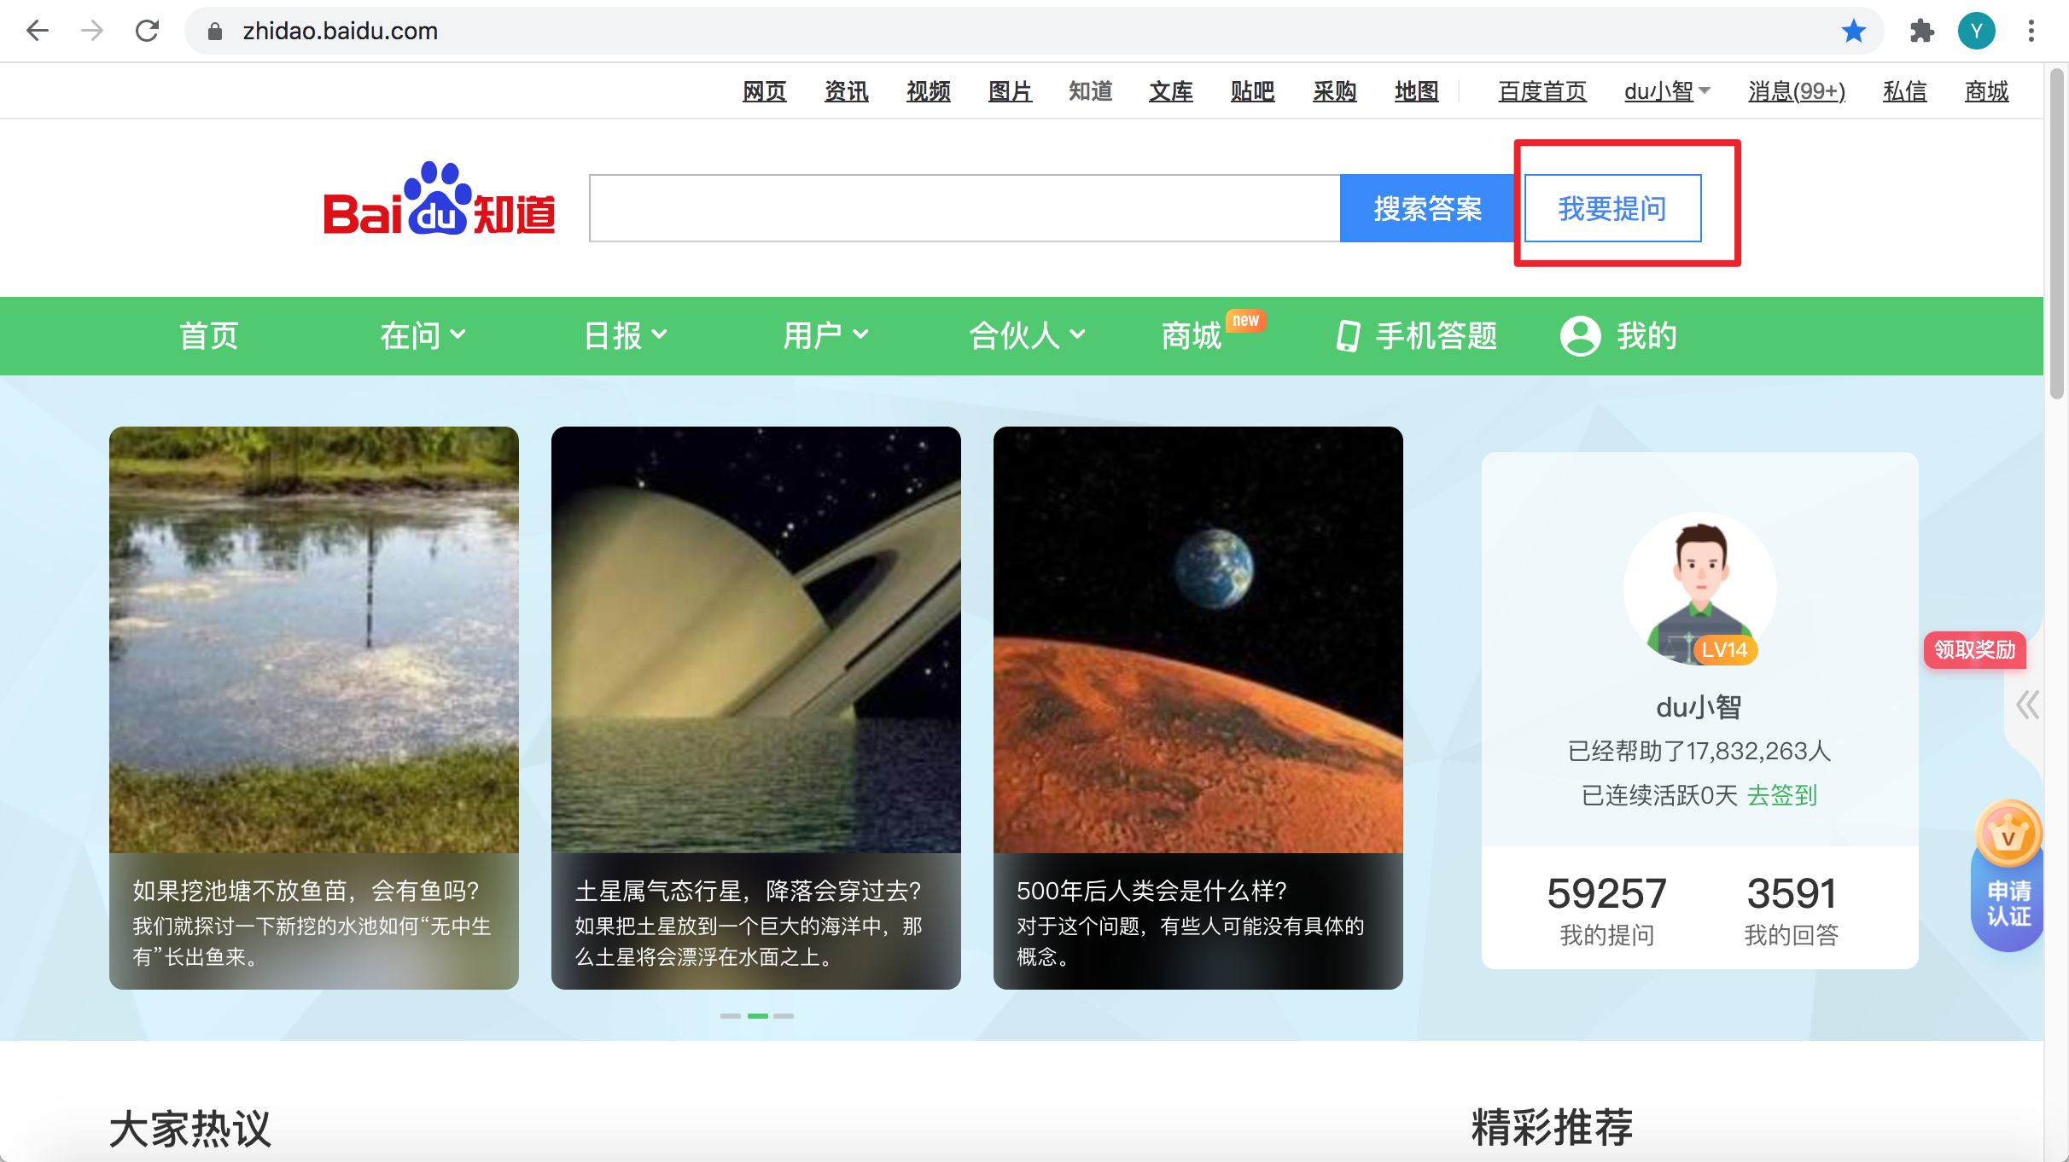Open 我的 via the person icon
The image size is (2069, 1162).
pyautogui.click(x=1580, y=336)
